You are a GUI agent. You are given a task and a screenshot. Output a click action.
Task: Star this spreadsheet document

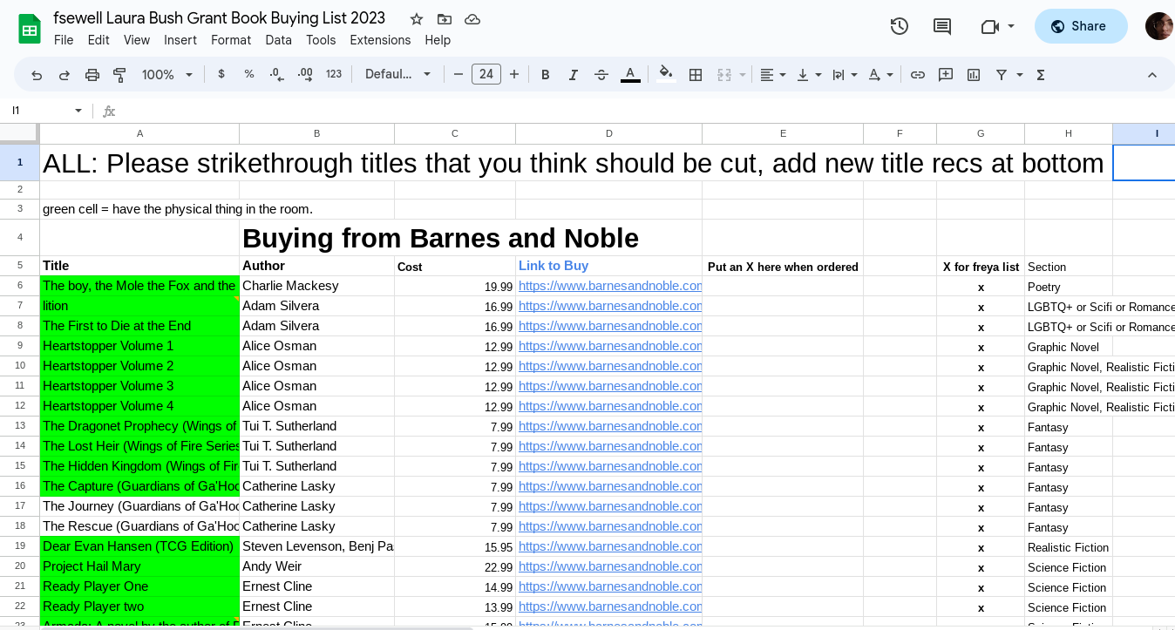pyautogui.click(x=417, y=19)
